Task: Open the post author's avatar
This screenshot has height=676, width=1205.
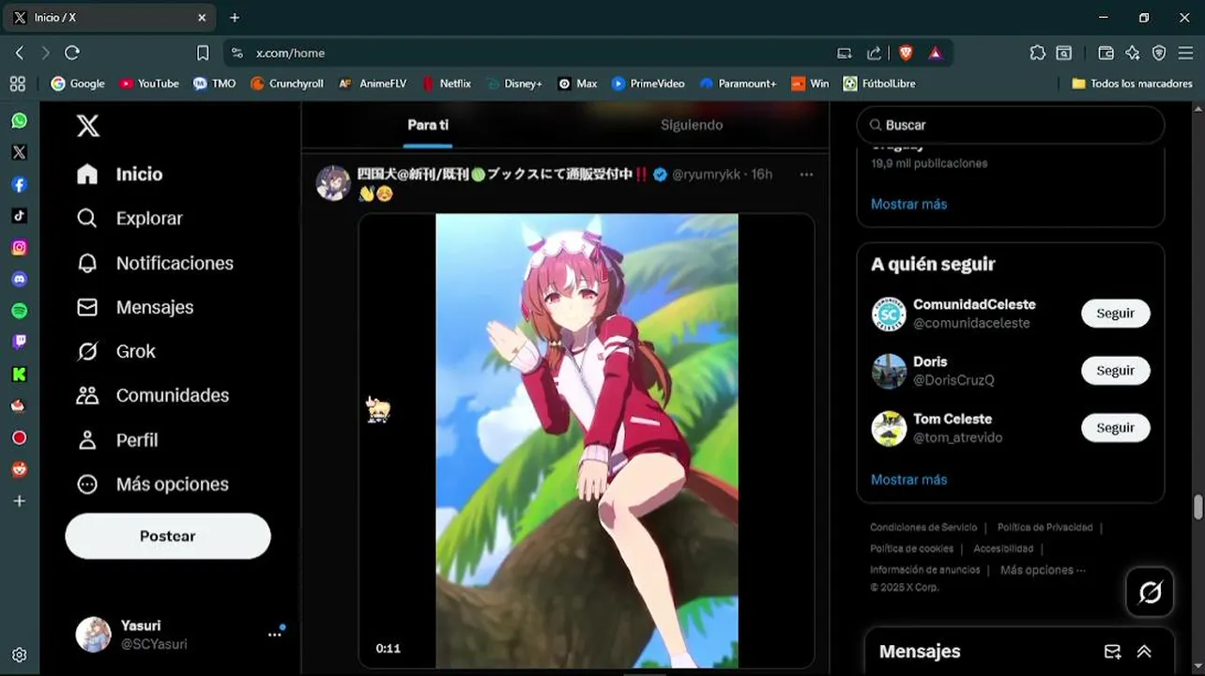Action: tap(333, 183)
